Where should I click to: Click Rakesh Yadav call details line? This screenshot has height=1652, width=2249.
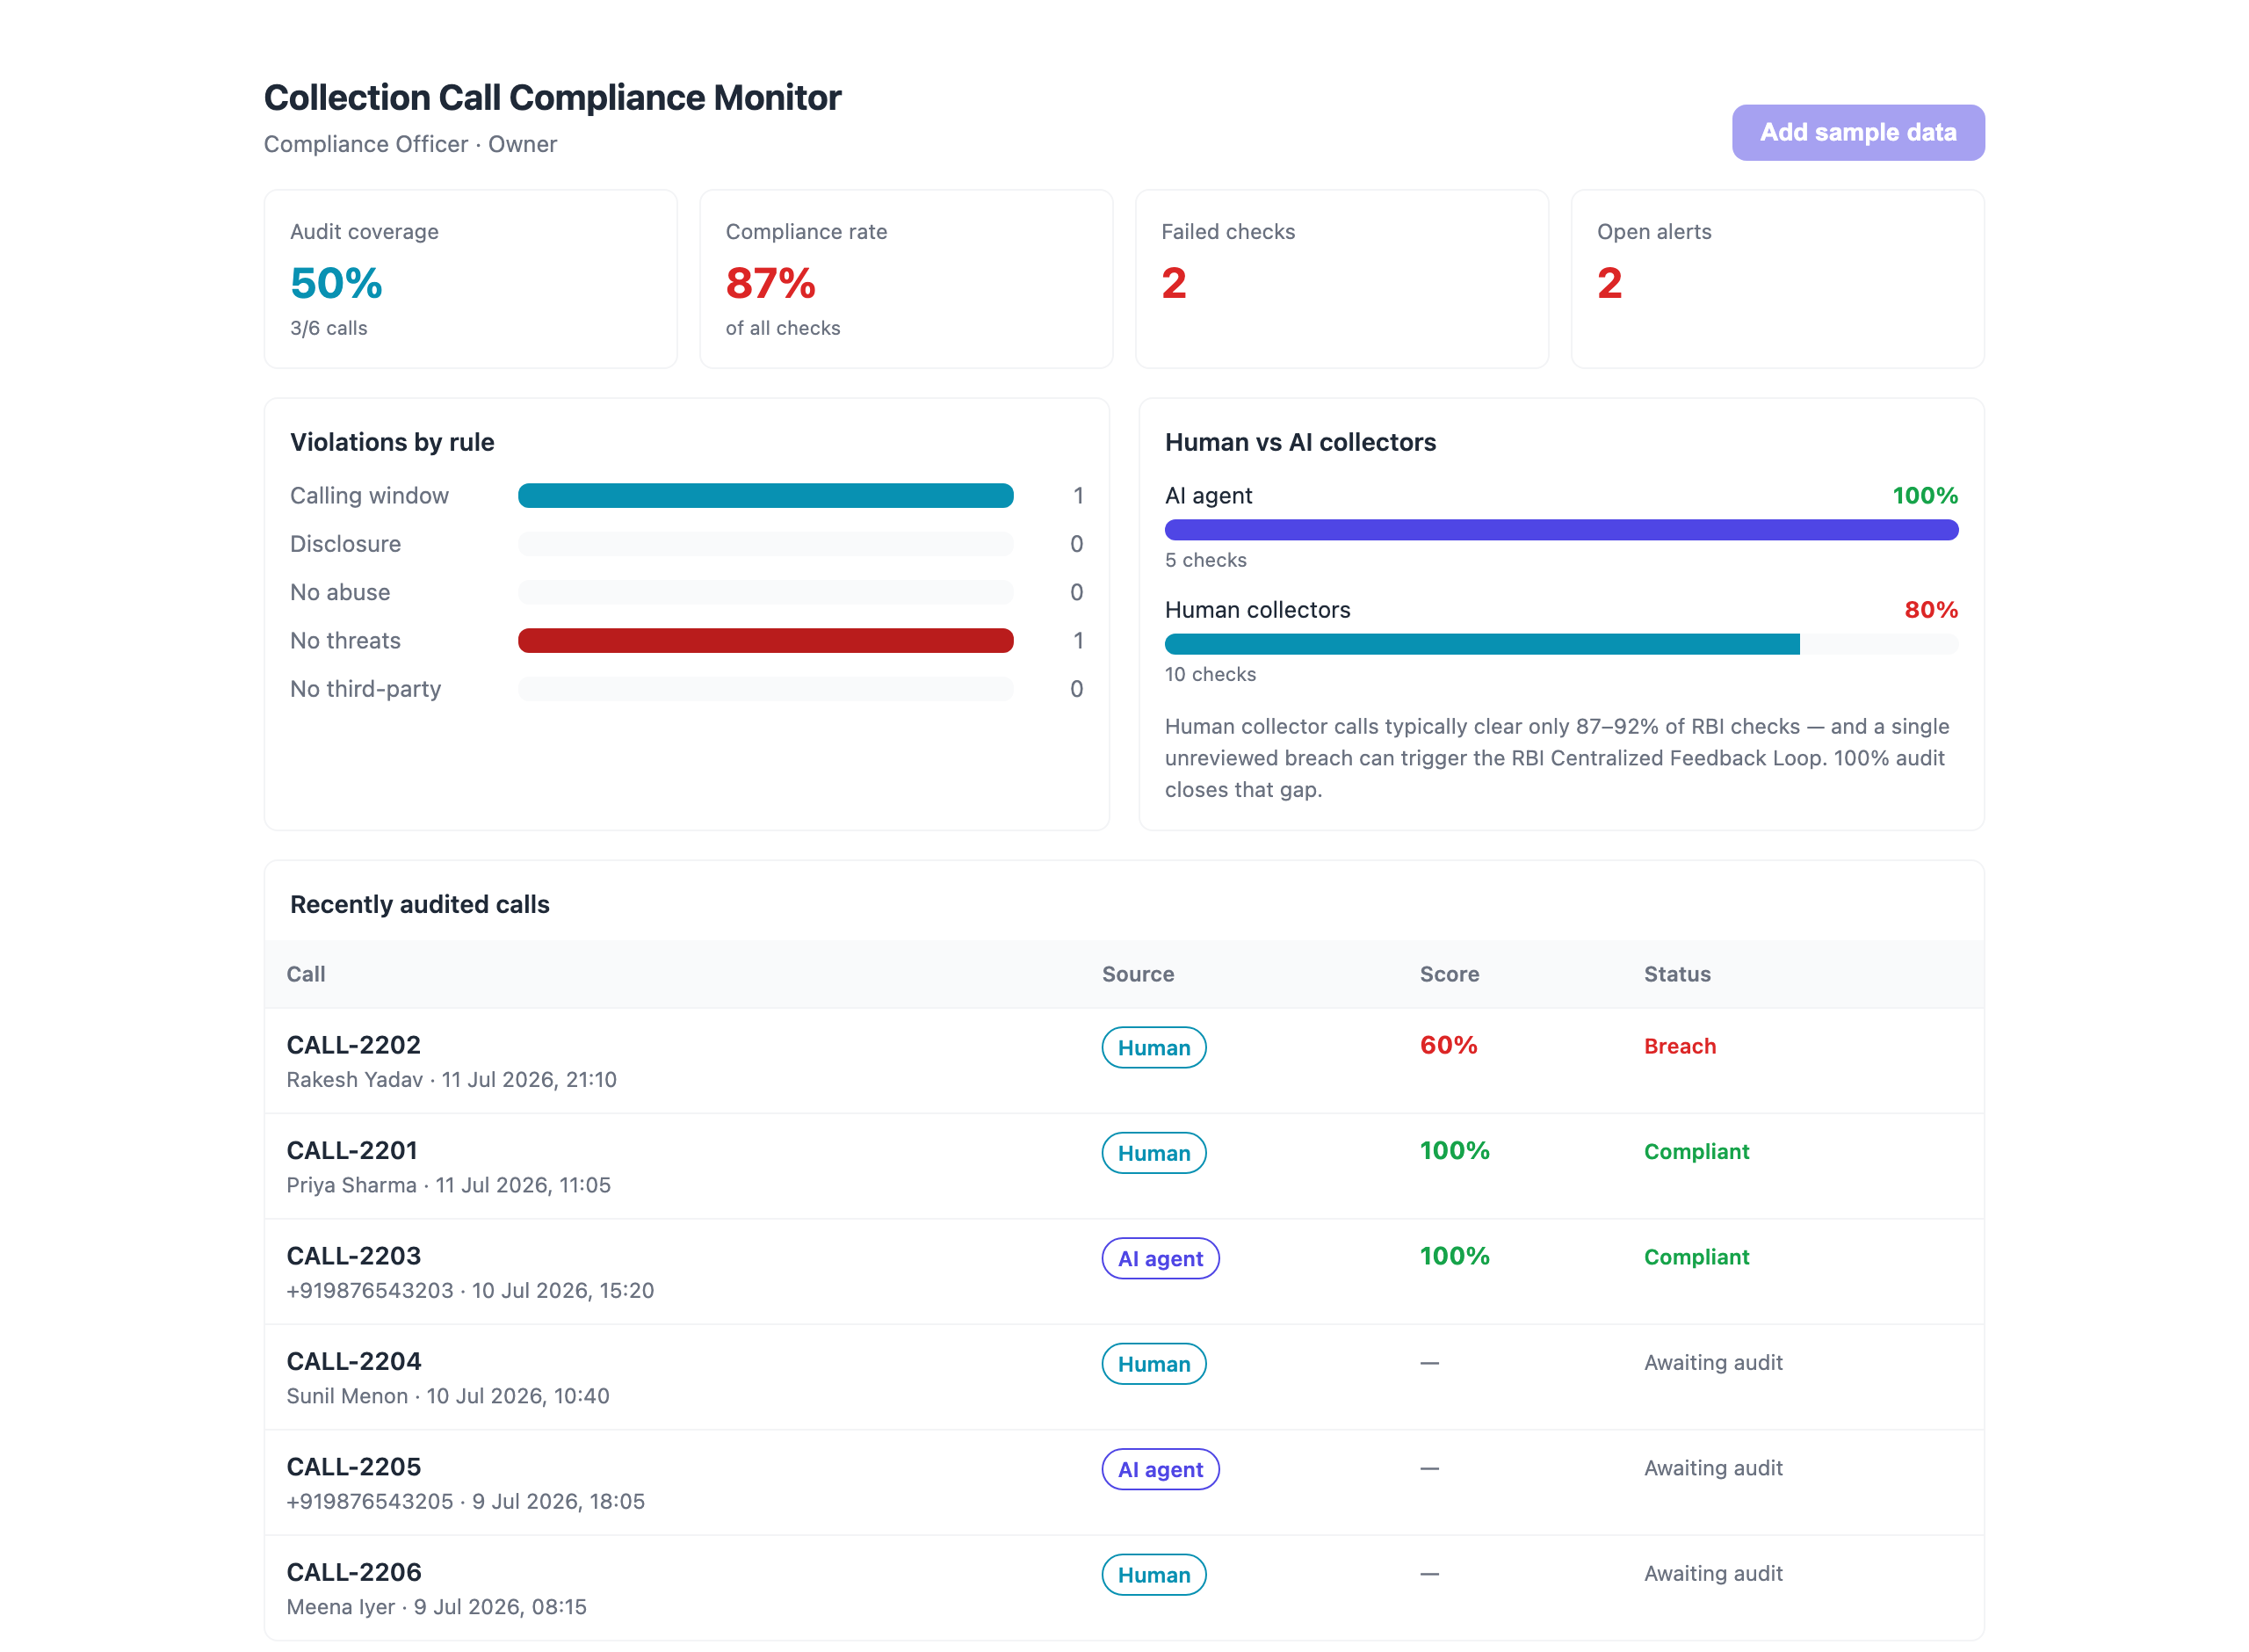point(451,1079)
